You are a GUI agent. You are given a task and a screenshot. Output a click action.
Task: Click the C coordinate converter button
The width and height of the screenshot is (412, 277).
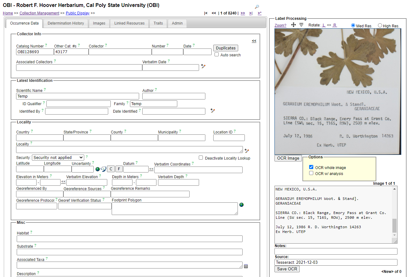(x=111, y=169)
